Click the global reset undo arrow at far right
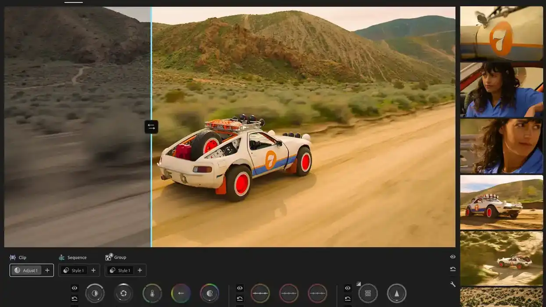The height and width of the screenshot is (307, 546). [x=453, y=269]
